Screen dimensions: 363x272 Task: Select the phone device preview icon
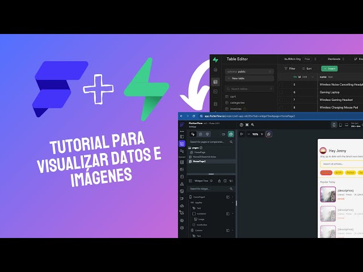pos(334,125)
